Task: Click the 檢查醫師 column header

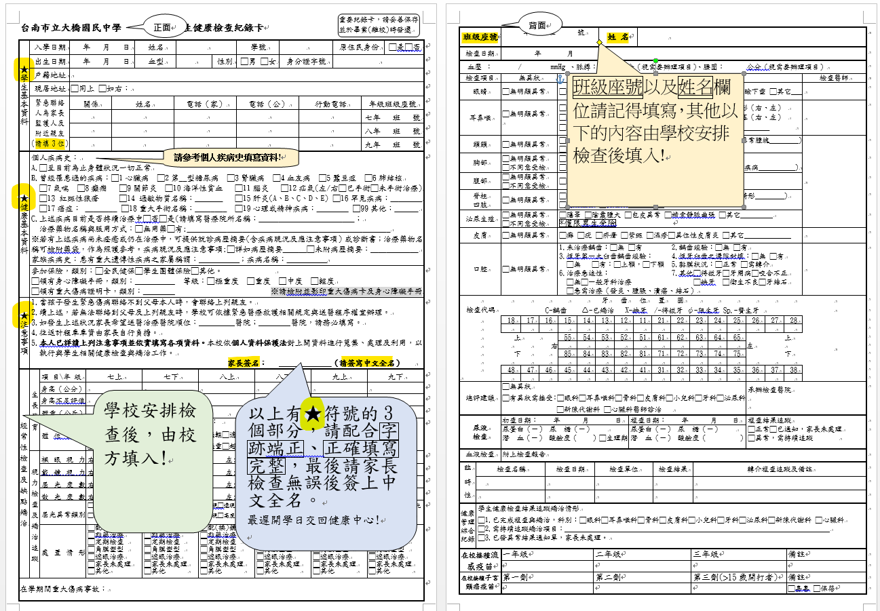Action: tap(833, 79)
